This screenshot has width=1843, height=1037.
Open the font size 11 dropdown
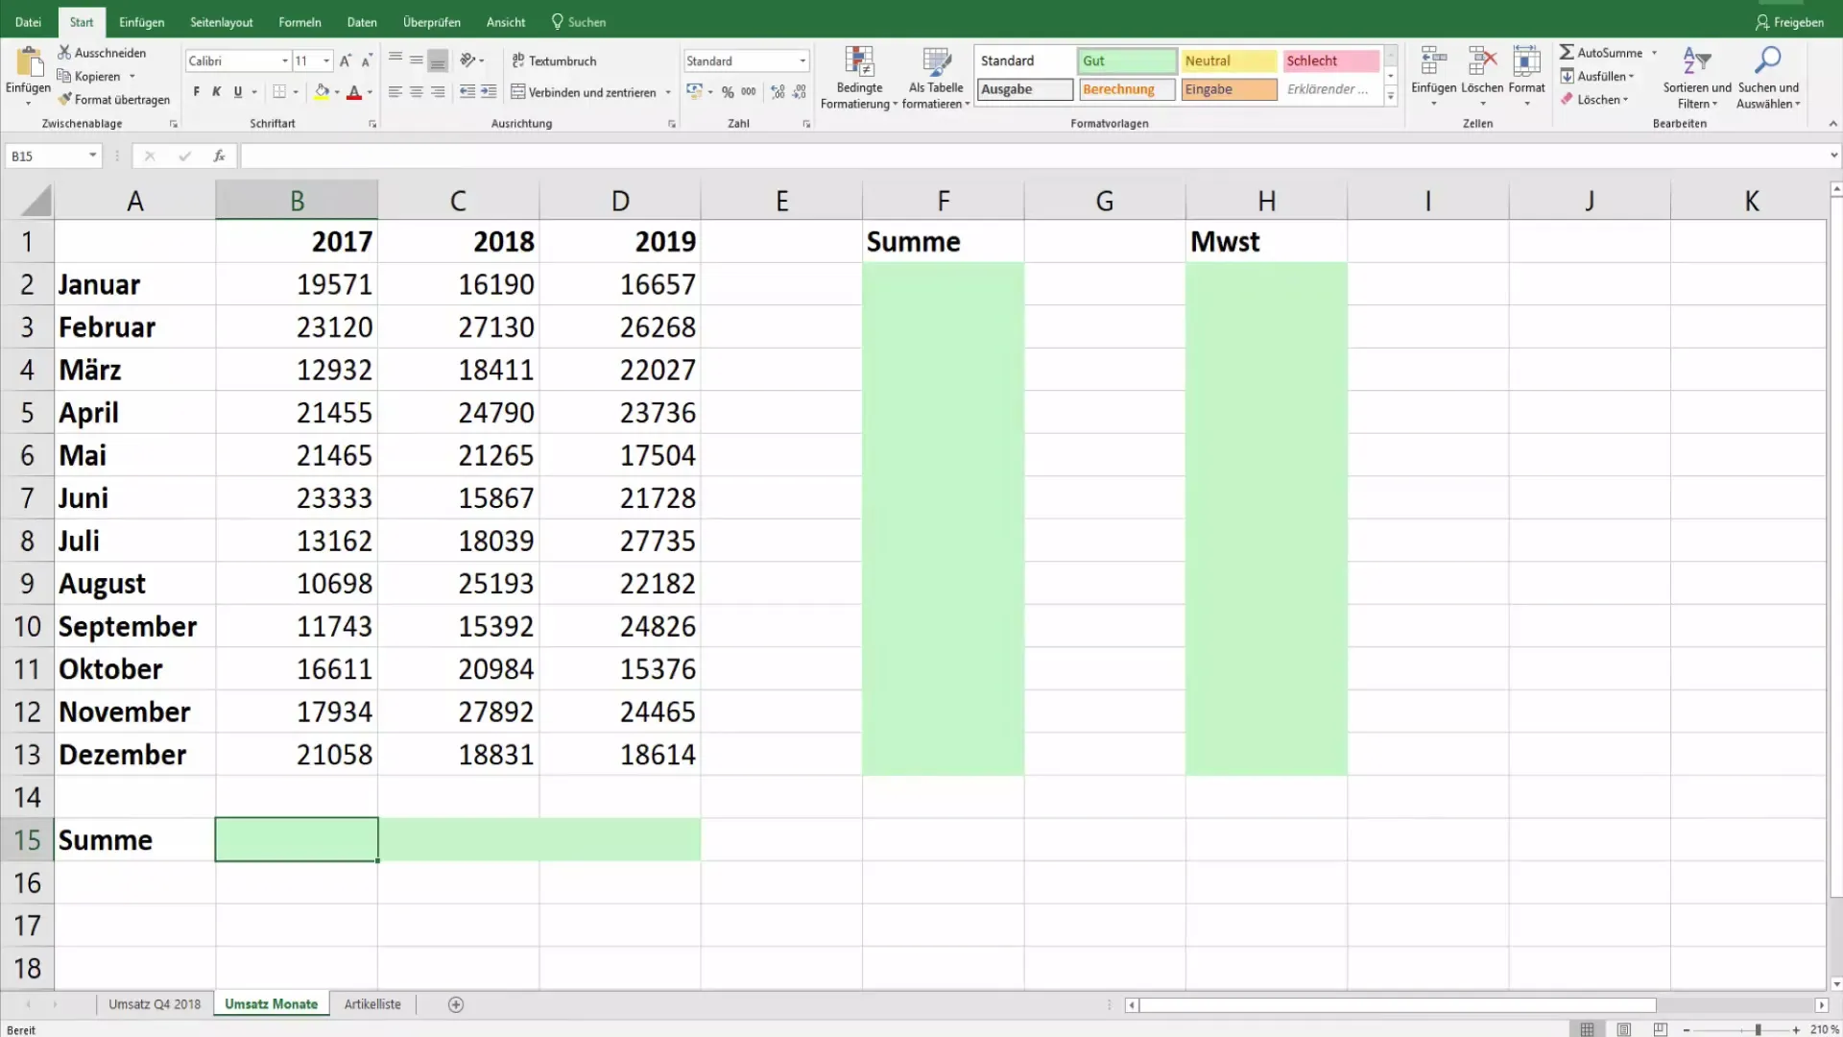coord(326,60)
